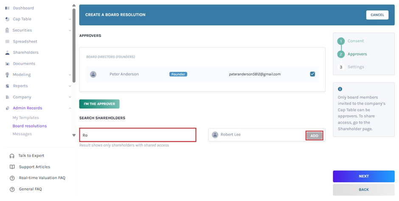This screenshot has height=201, width=399.
Task: Click the Dashboard icon in sidebar
Action: point(7,8)
